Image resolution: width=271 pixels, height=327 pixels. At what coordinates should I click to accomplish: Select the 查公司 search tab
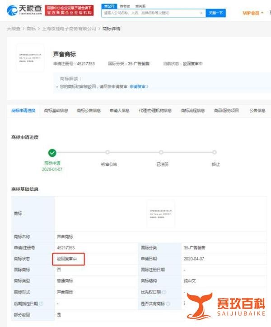109,6
